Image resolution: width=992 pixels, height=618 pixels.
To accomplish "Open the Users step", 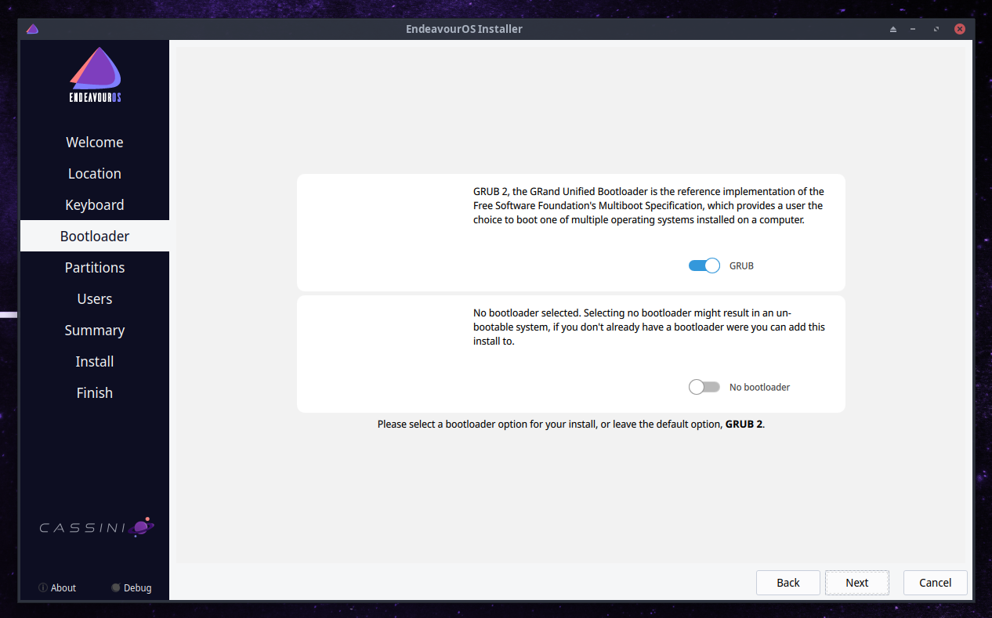I will point(95,298).
